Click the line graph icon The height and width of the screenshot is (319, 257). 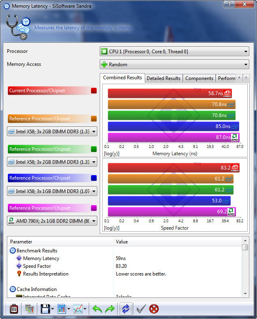(x=78, y=309)
